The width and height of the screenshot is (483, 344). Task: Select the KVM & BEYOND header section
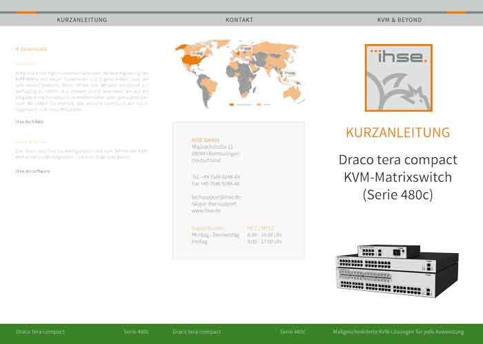(400, 20)
